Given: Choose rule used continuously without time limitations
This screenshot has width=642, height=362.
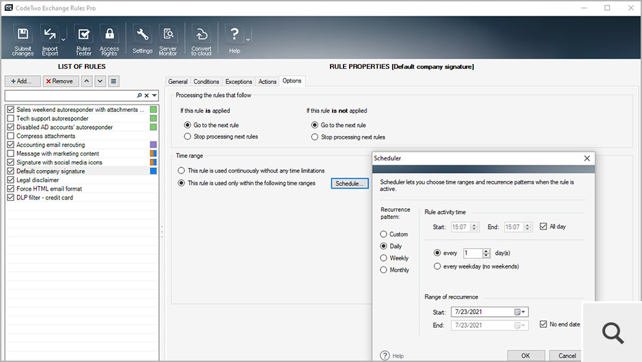Looking at the screenshot, I should point(181,170).
